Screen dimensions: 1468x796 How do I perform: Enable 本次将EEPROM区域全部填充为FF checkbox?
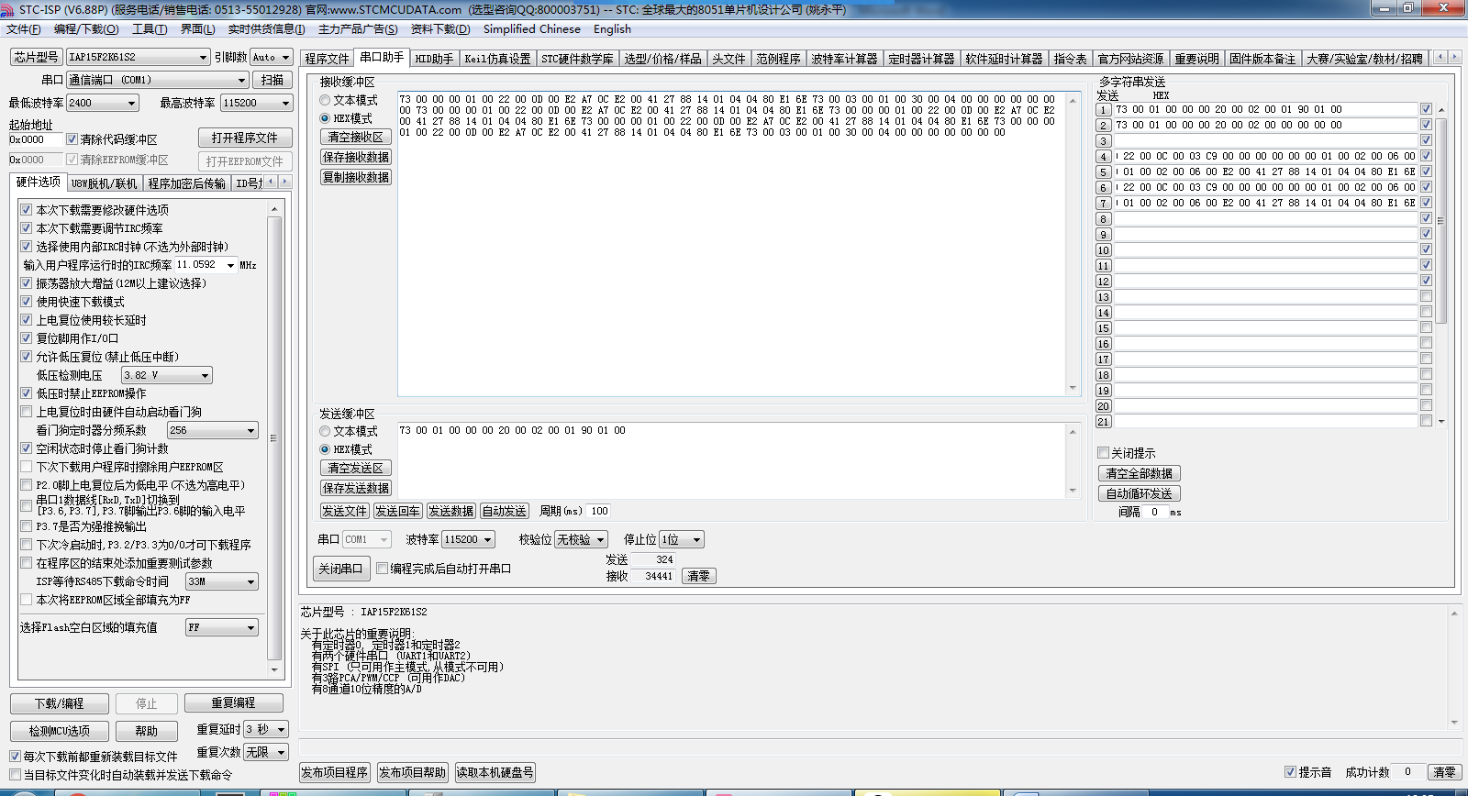(27, 600)
